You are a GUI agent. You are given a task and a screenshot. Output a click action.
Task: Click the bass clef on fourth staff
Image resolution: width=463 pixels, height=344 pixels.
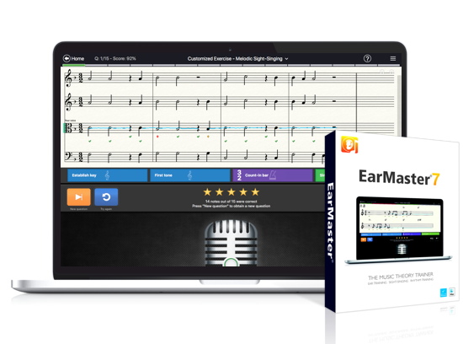(x=69, y=156)
